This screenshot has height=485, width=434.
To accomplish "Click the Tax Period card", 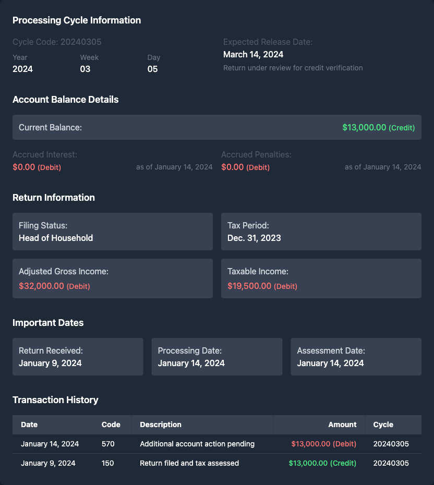I will (321, 232).
